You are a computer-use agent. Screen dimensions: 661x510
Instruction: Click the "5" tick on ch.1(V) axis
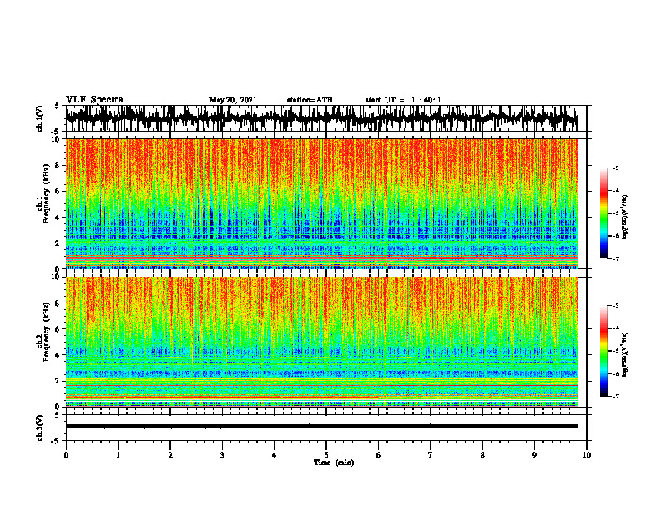pos(57,106)
